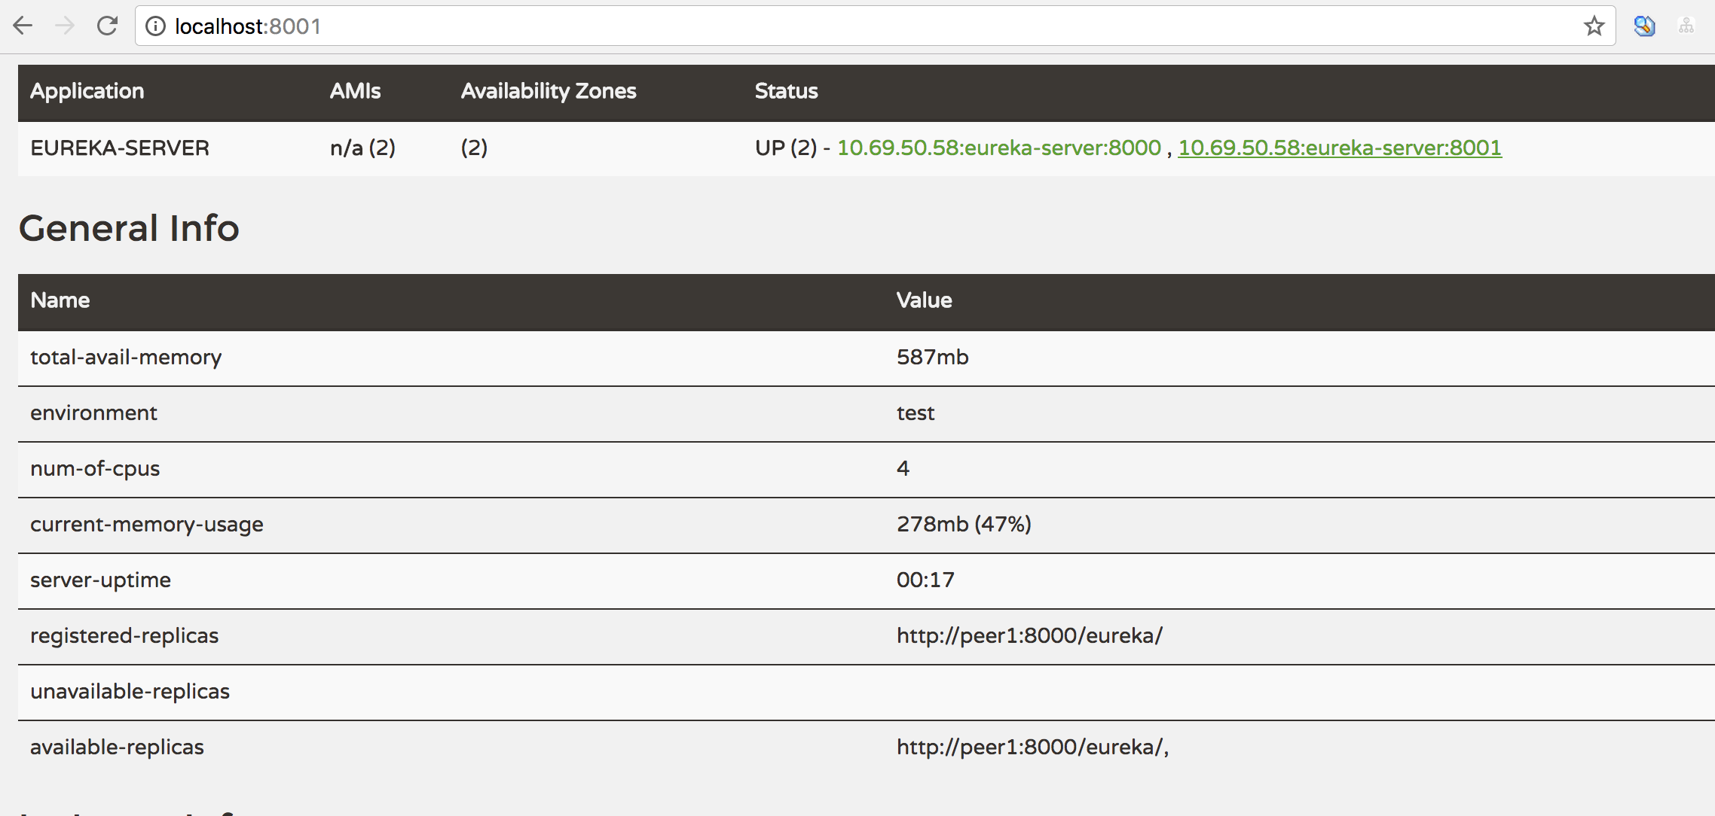
Task: Open the eureka-server:8001 instance link
Action: pos(1340,148)
